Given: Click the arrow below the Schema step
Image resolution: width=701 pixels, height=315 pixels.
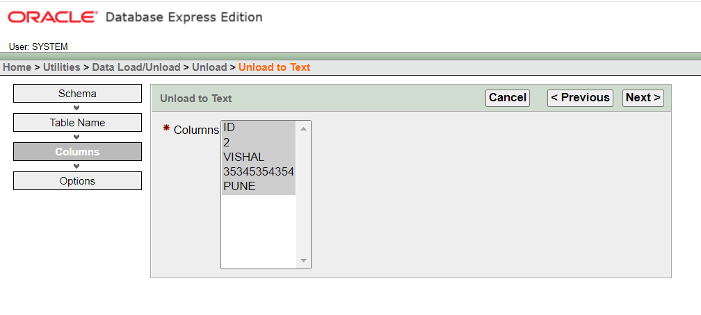Looking at the screenshot, I should coord(77,108).
